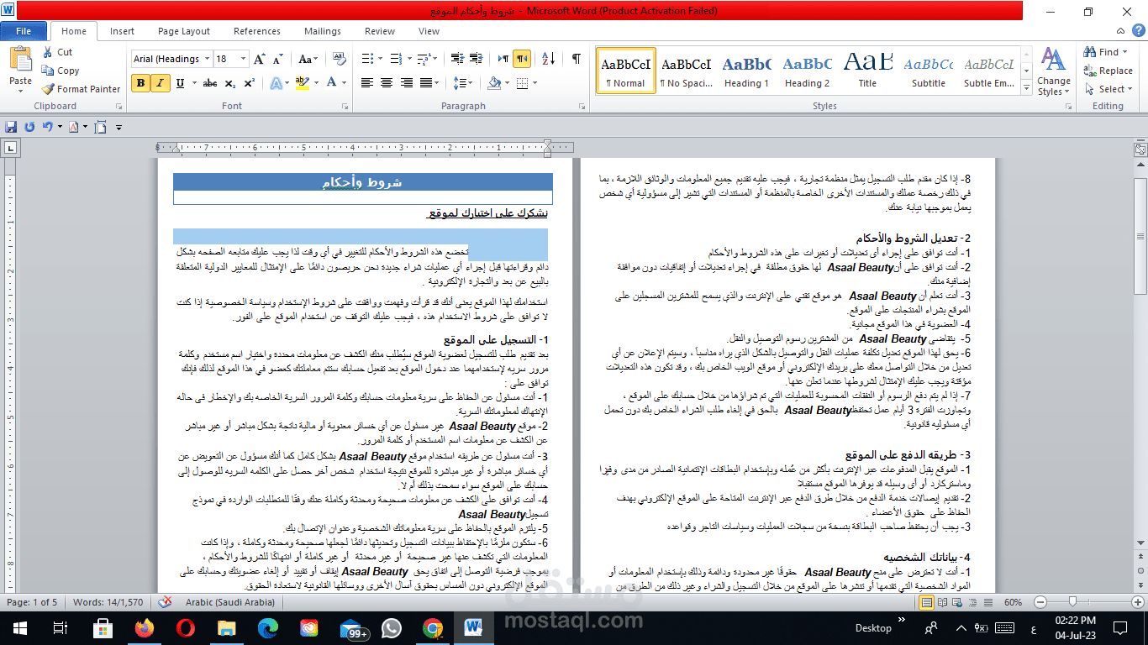
Task: Center the paragraph text
Action: (387, 83)
